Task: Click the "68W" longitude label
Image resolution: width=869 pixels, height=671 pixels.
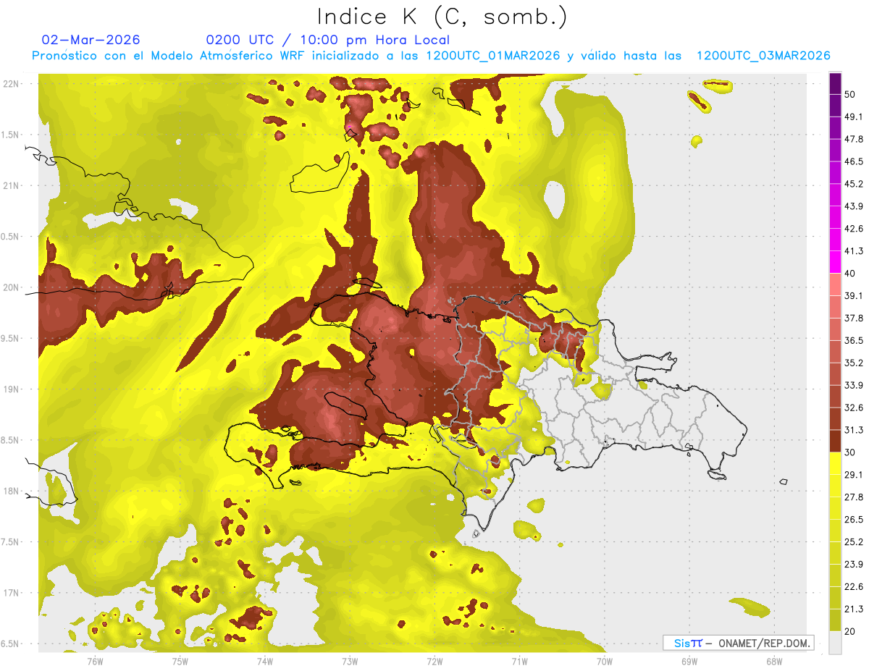Action: 774,661
